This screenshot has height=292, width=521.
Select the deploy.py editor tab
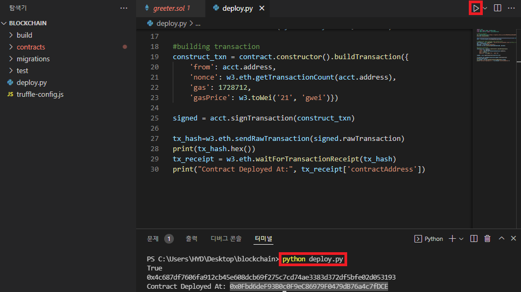tap(237, 8)
